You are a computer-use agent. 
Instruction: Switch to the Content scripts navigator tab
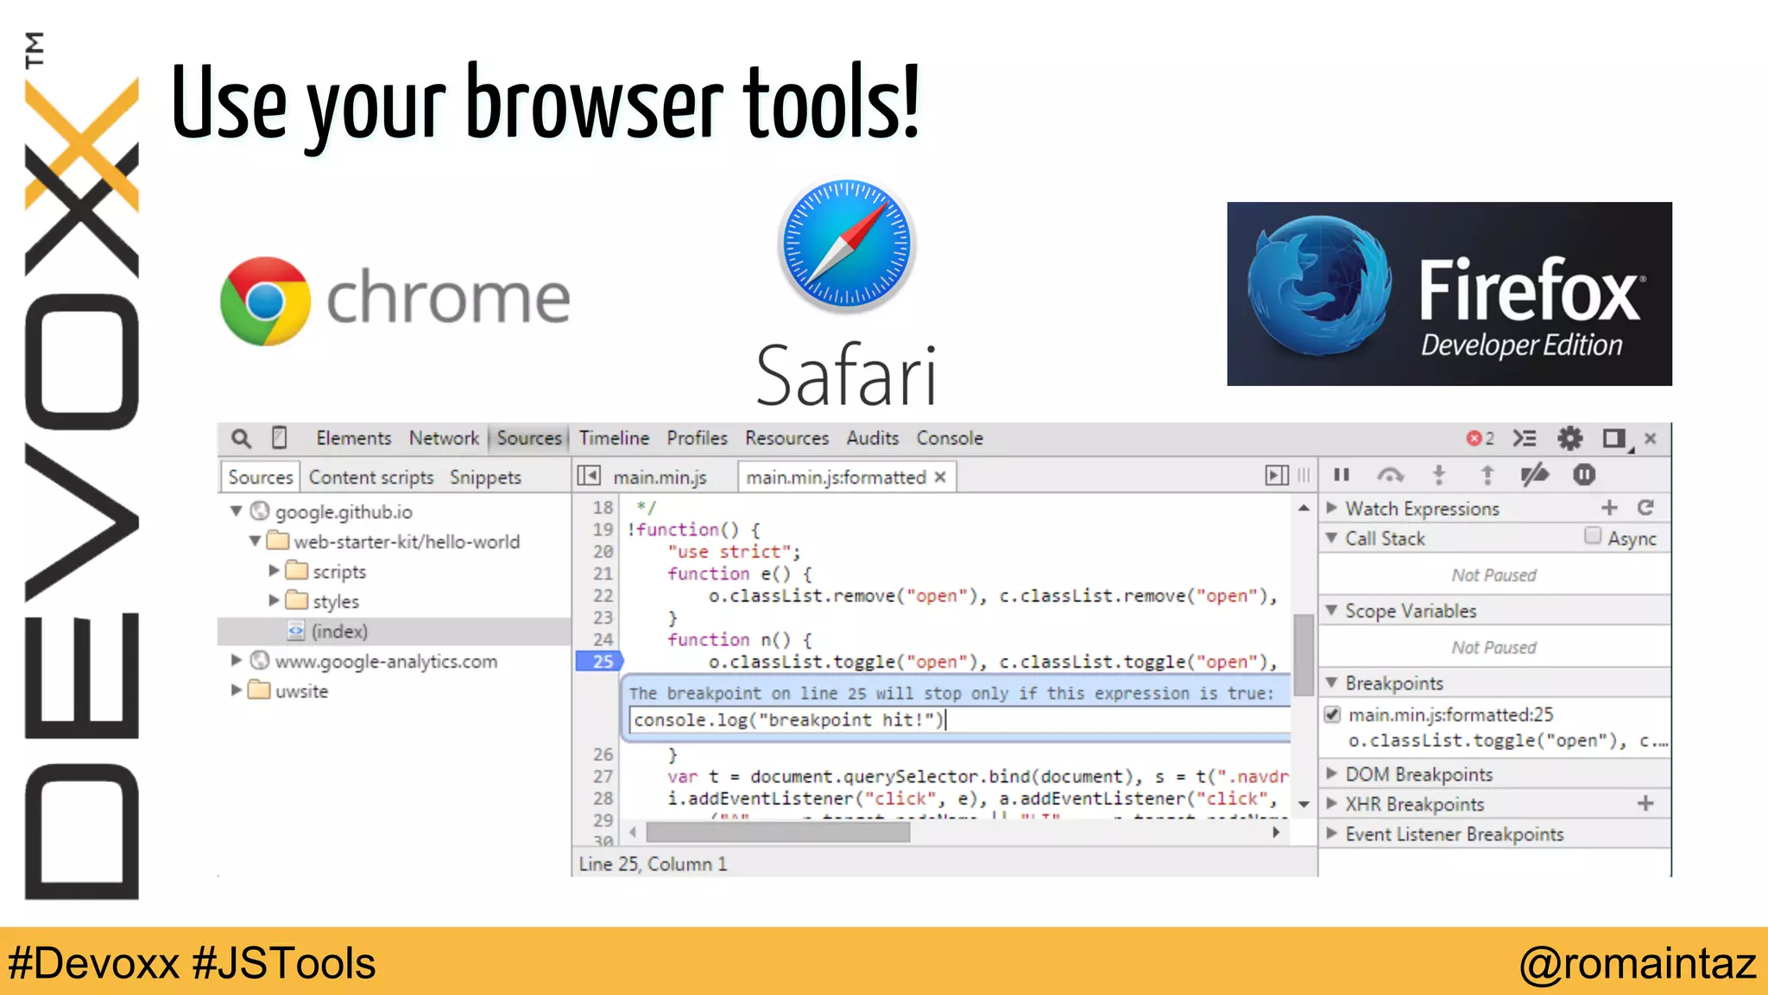371,477
